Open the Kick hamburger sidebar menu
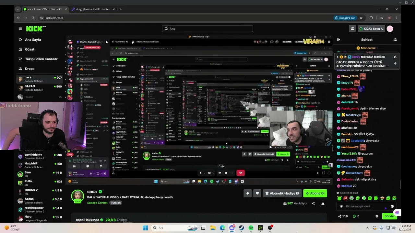 [x=20, y=29]
